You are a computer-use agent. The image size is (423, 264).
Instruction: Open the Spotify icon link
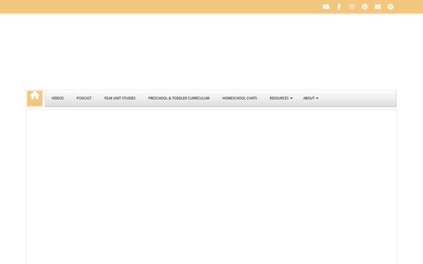[x=390, y=6]
